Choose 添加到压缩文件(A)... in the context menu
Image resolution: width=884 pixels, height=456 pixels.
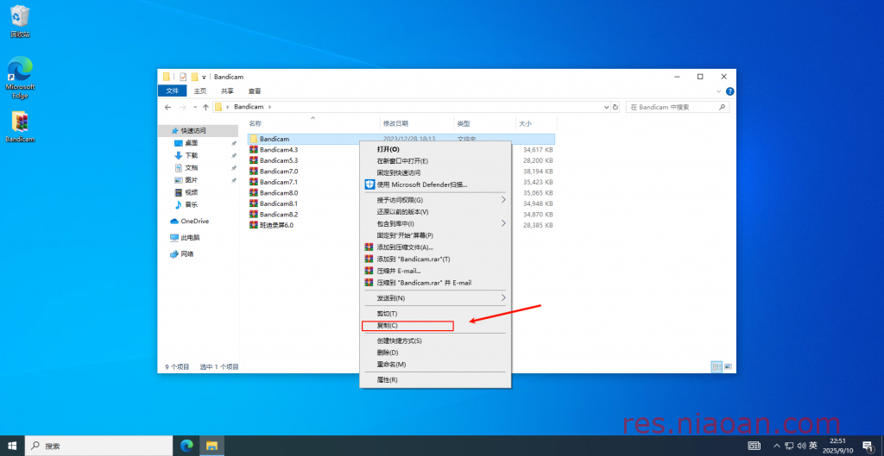[435, 247]
